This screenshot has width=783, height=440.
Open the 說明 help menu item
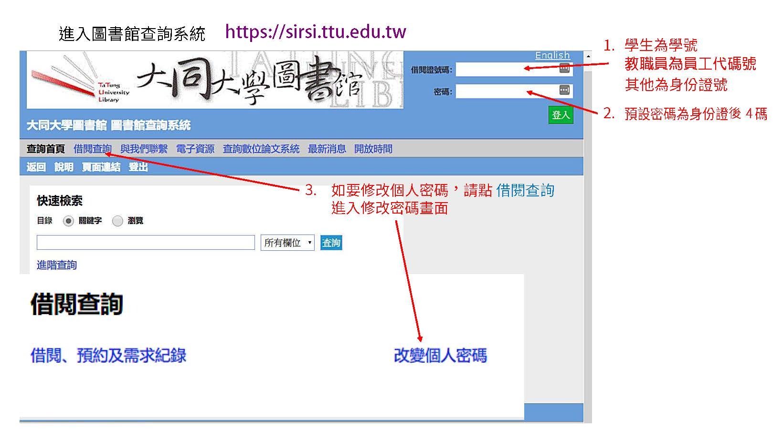point(64,167)
